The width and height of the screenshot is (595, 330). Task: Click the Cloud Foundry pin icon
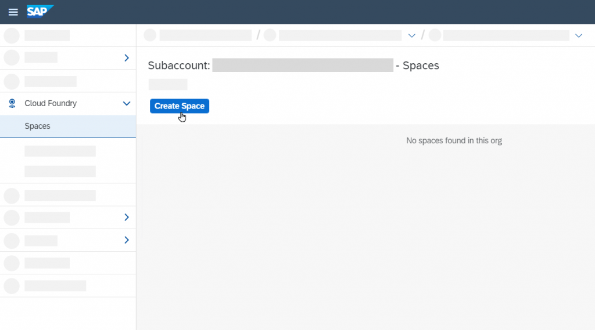12,103
